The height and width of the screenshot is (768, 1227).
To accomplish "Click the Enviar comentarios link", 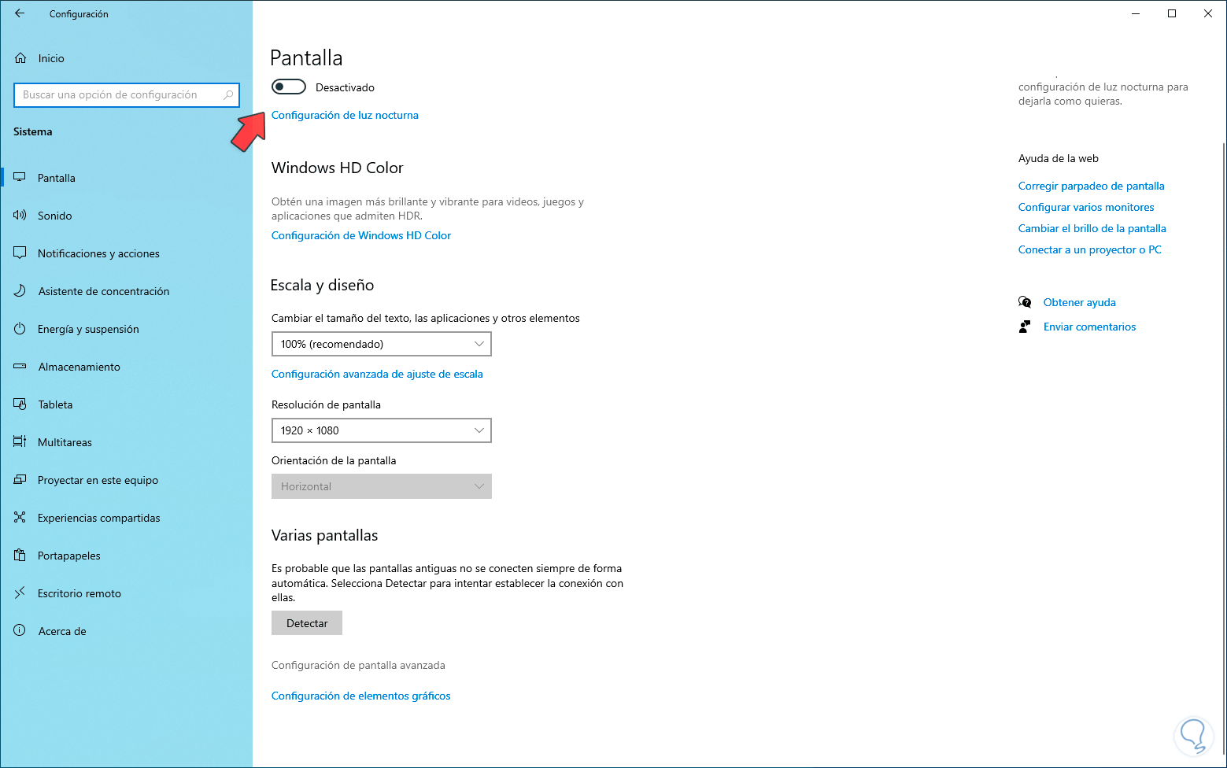I will [1090, 327].
